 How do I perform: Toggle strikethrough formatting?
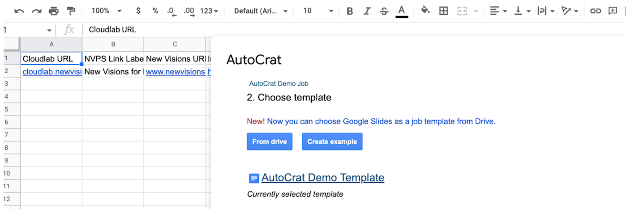[x=384, y=11]
